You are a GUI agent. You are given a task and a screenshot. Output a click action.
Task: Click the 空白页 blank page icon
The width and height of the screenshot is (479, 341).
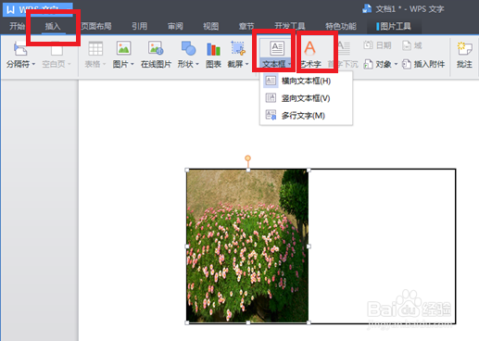(x=57, y=49)
